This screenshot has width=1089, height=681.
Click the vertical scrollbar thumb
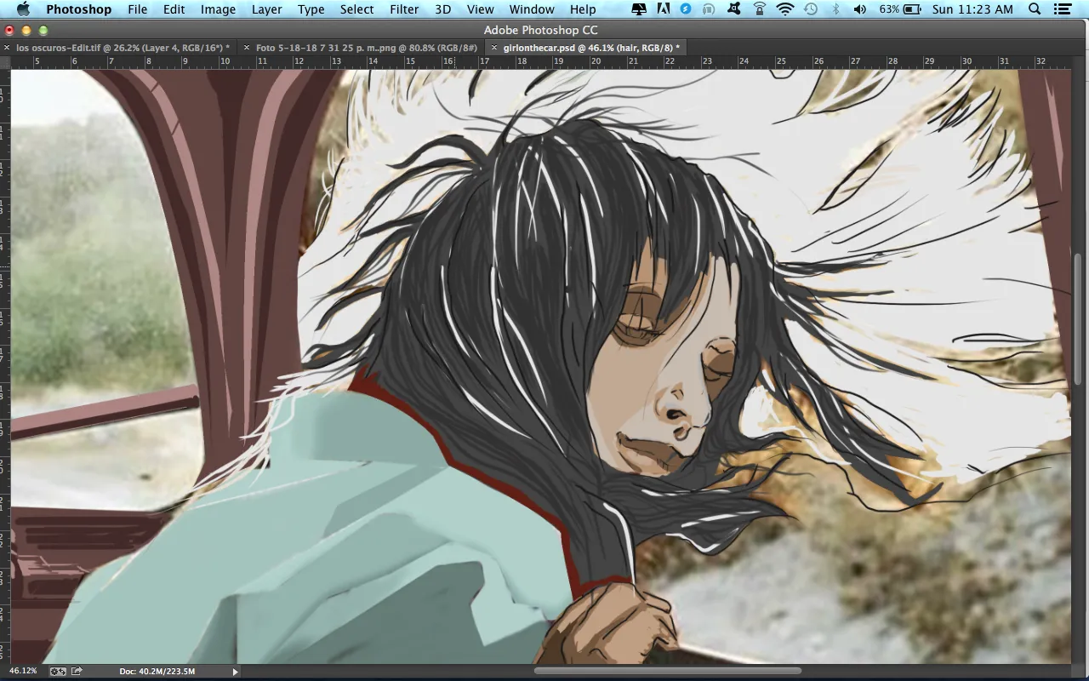pyautogui.click(x=1078, y=319)
